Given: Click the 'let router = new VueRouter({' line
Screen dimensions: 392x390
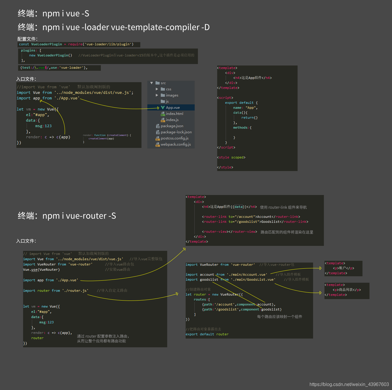Looking at the screenshot, I should pyautogui.click(x=214, y=294).
